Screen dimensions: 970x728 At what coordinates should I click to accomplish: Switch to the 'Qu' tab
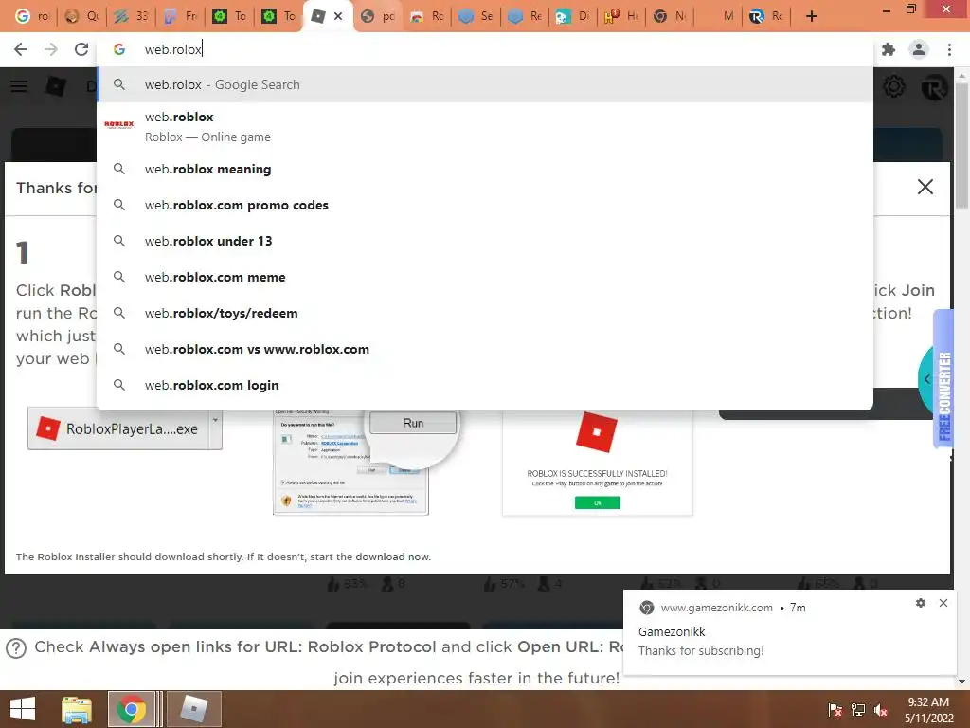tap(81, 16)
